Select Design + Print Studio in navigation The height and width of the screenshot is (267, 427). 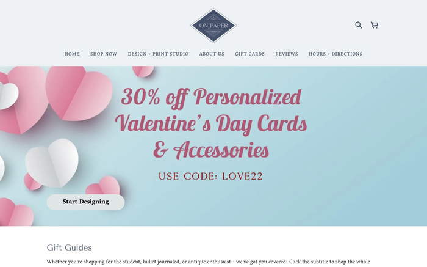(158, 54)
